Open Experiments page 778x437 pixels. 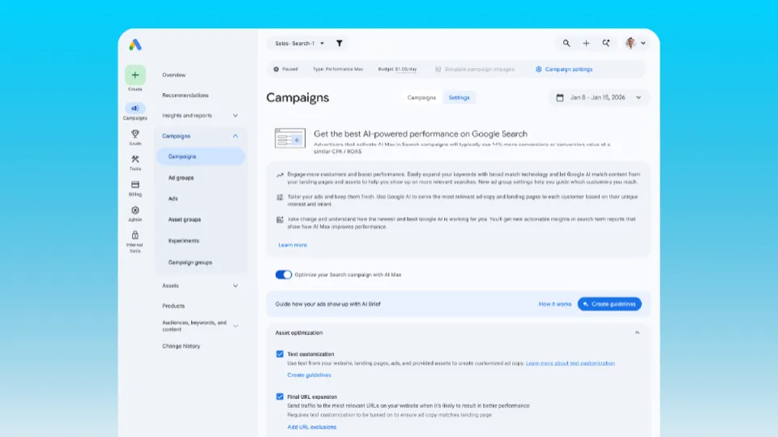click(x=184, y=241)
